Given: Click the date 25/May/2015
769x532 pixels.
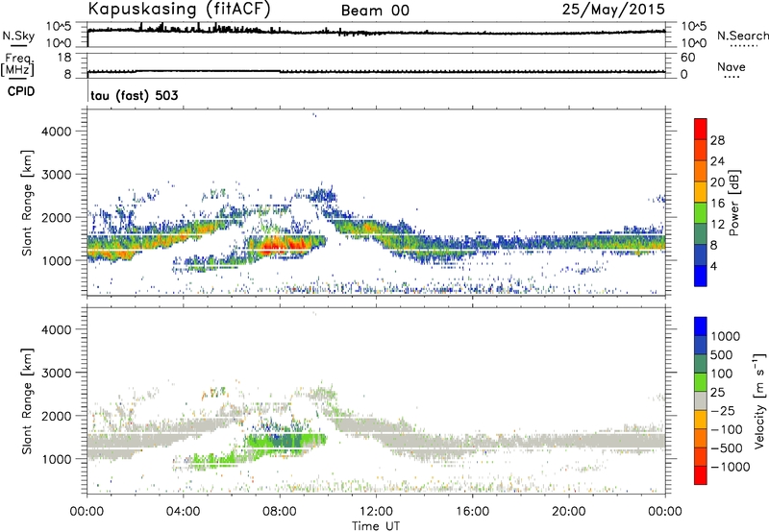Looking at the screenshot, I should pyautogui.click(x=613, y=10).
